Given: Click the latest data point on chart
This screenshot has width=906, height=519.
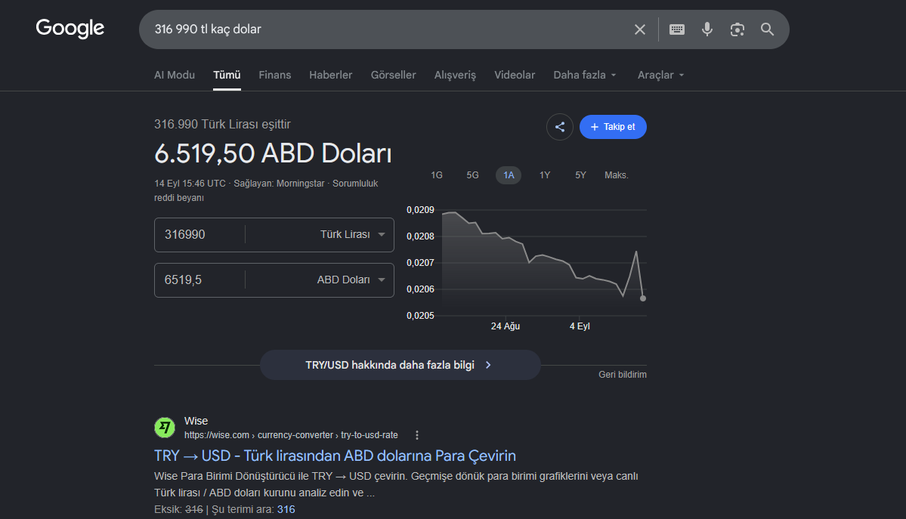Looking at the screenshot, I should click(643, 298).
